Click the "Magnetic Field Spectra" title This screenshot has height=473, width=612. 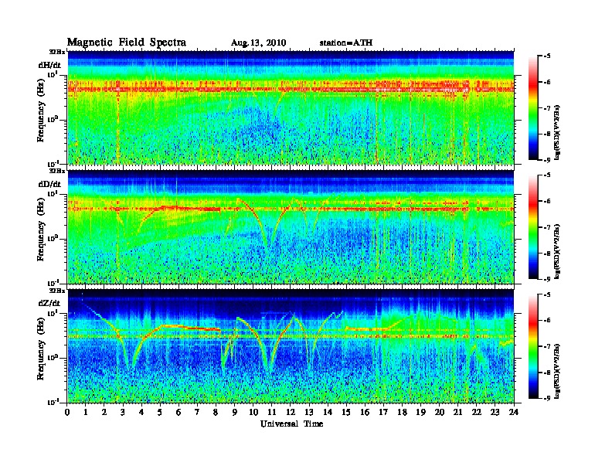127,43
